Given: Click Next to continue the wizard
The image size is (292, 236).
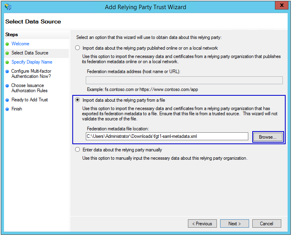Looking at the screenshot, I should (x=234, y=224).
